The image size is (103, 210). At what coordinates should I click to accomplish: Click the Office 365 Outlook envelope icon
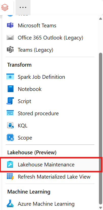click(10, 38)
